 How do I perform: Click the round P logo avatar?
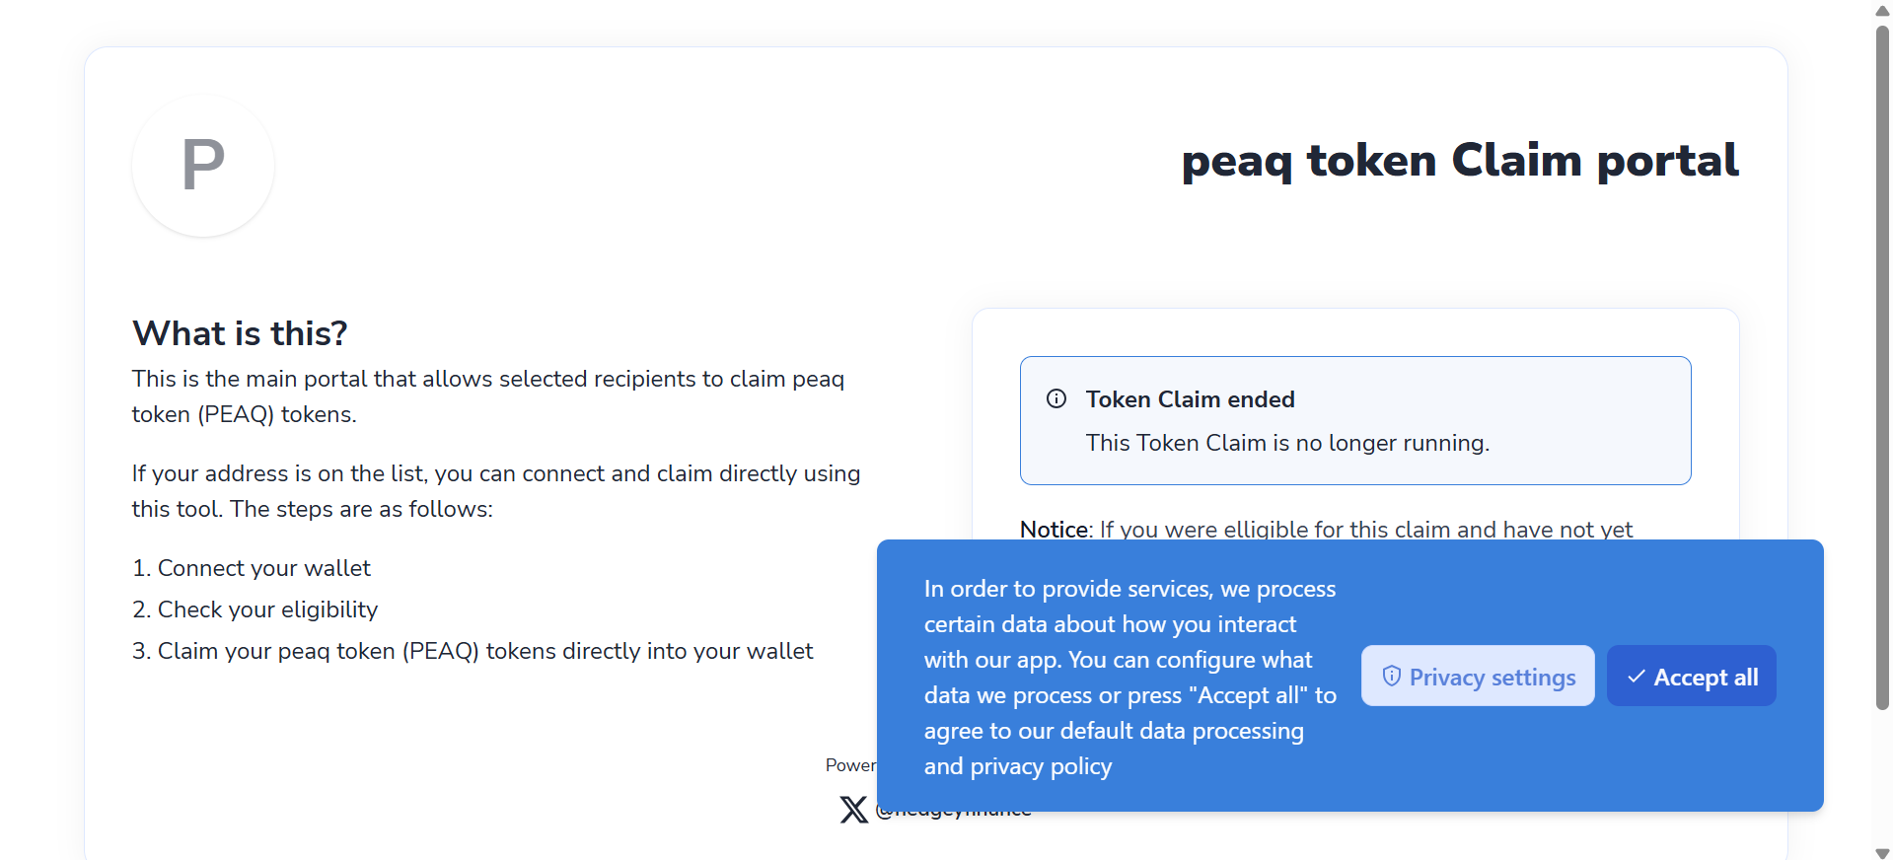203,166
